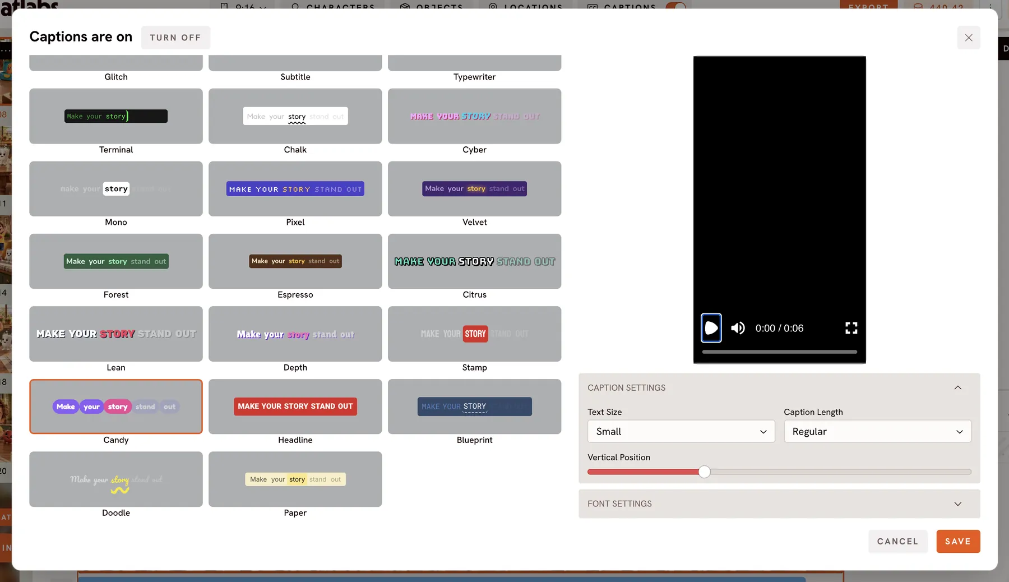This screenshot has width=1009, height=582.
Task: Open preview video in fullscreen
Action: tap(851, 328)
